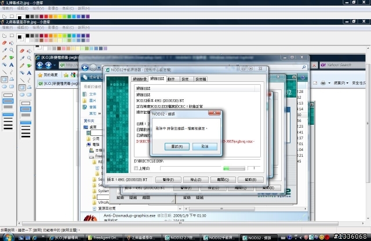
Task: Pick purple swatch in 1,掃毒成功.jpg Paint palette
Action: pyautogui.click(x=88, y=16)
